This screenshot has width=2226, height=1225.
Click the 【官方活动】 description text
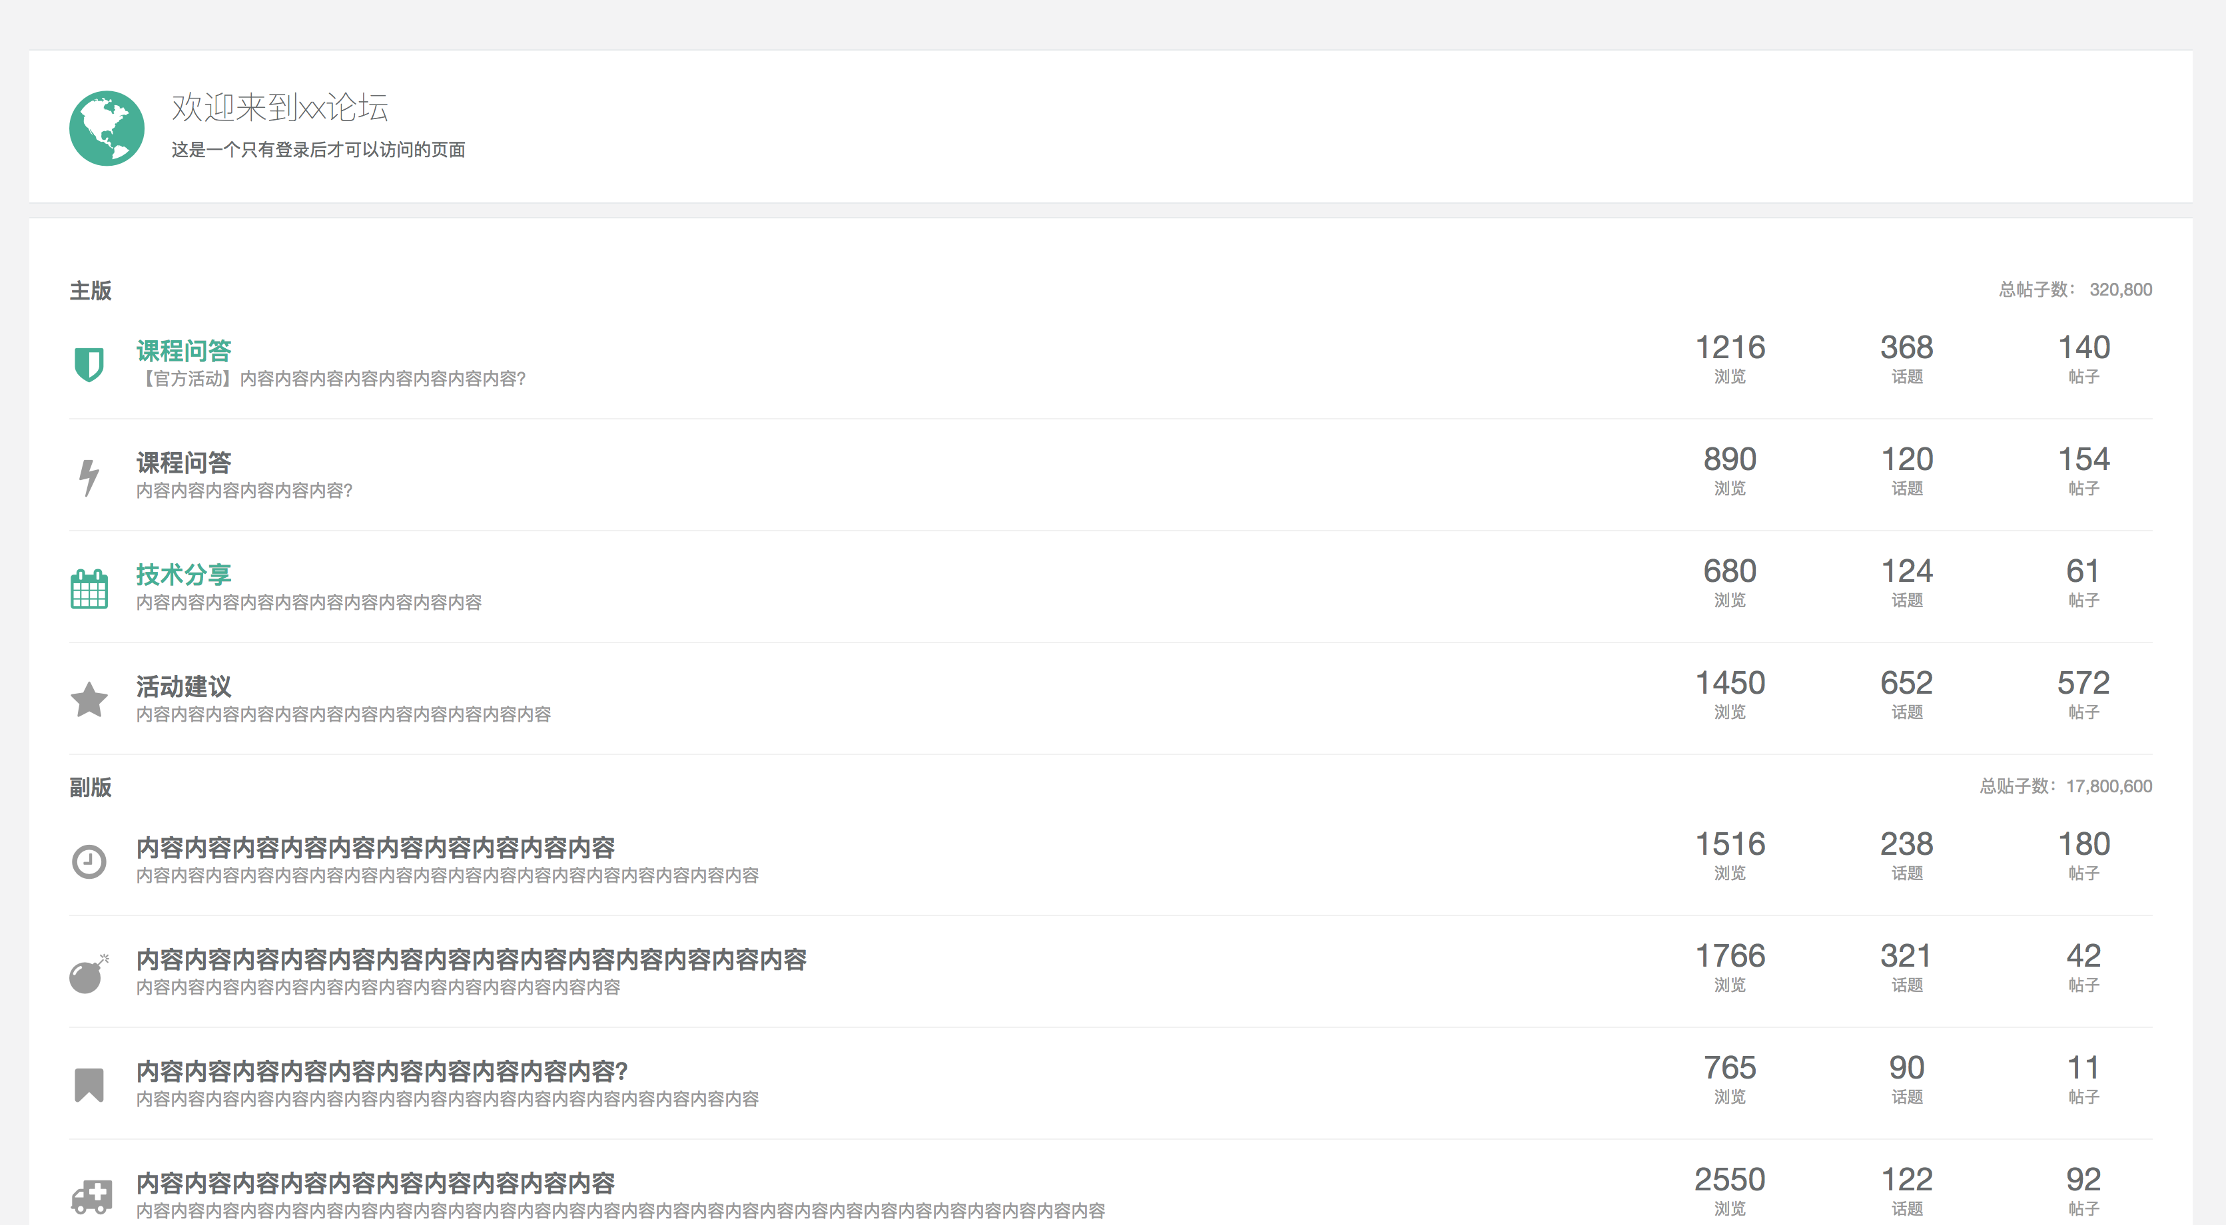(x=331, y=378)
